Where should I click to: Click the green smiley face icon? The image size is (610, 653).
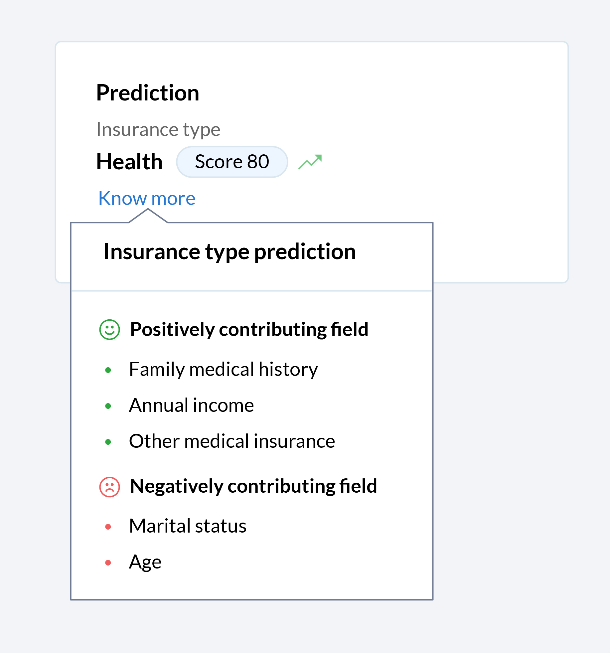point(109,330)
